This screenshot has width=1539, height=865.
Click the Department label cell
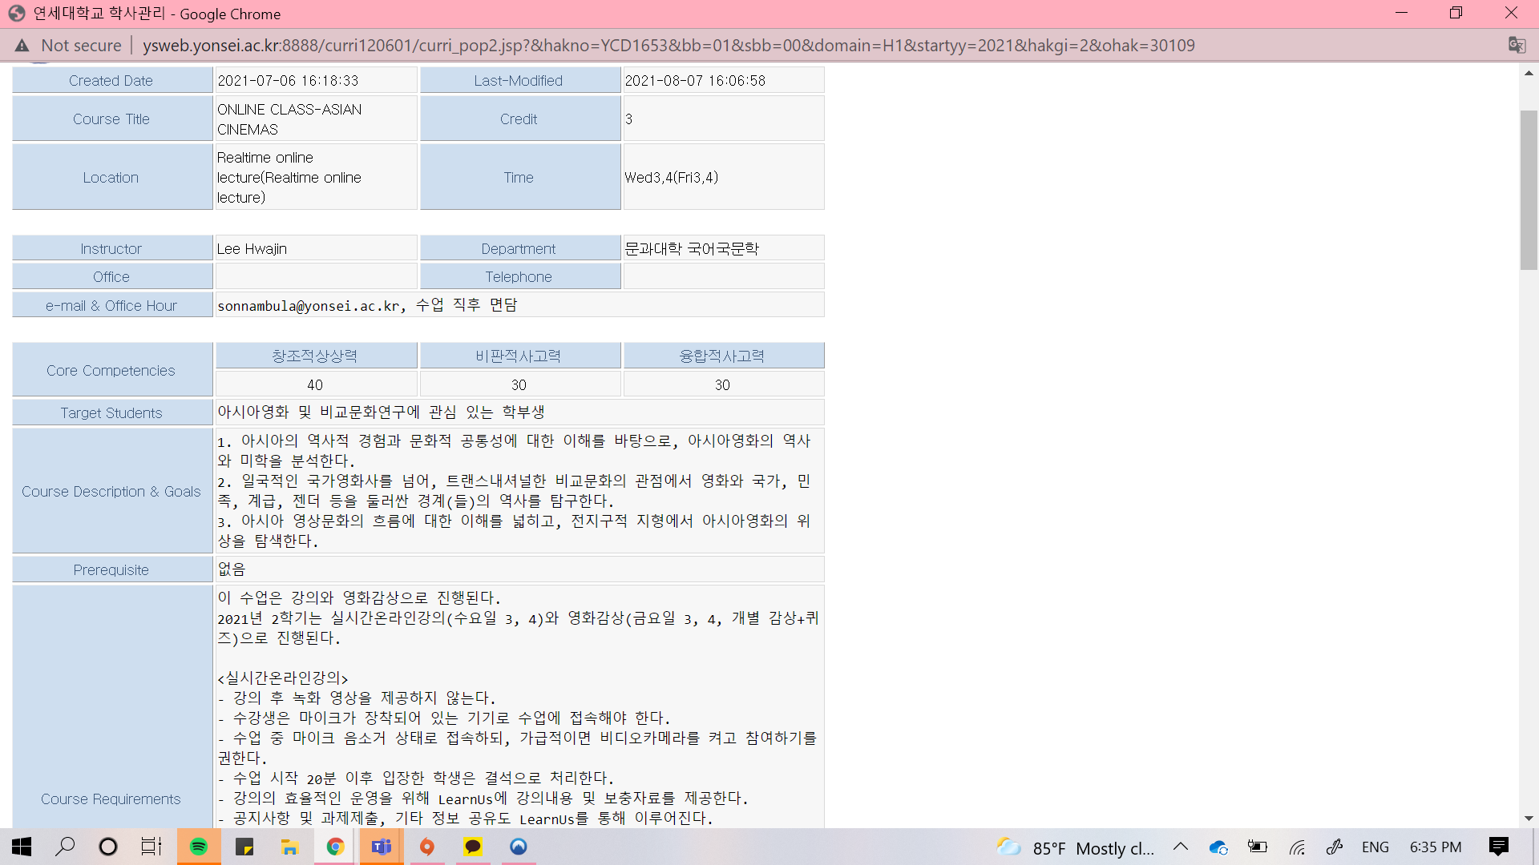(x=519, y=249)
